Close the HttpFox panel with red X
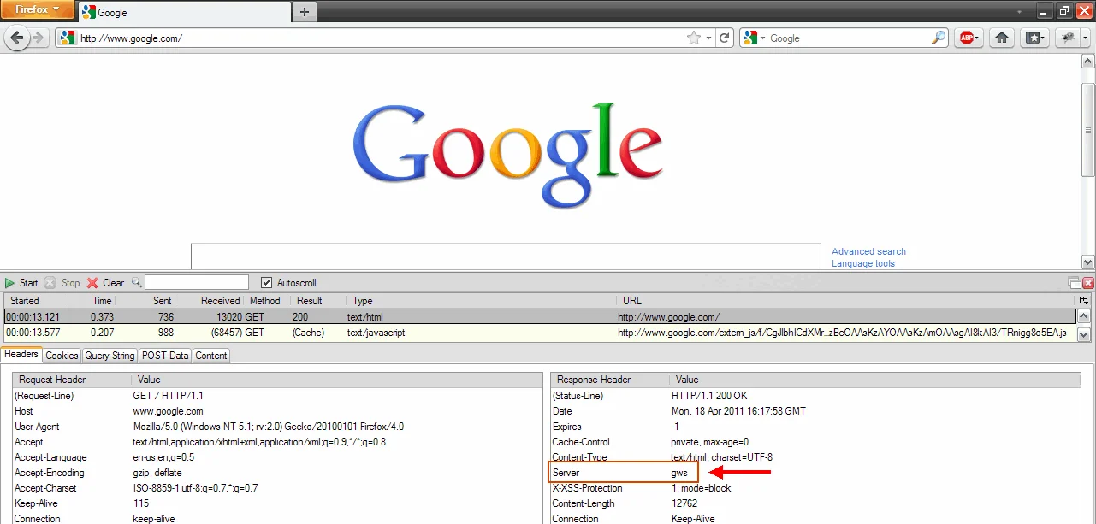1096x524 pixels. click(x=1088, y=283)
